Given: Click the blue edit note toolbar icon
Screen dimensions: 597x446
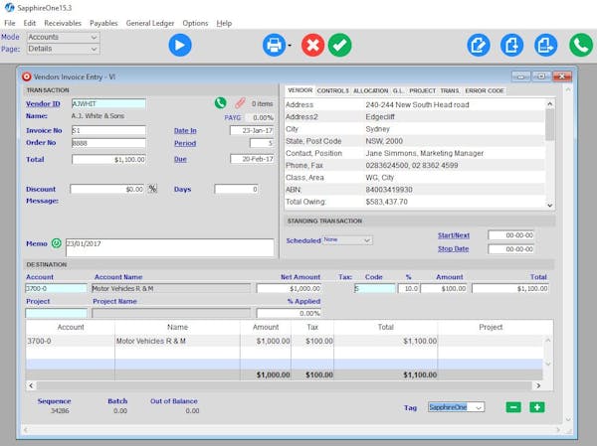Looking at the screenshot, I should [x=479, y=46].
